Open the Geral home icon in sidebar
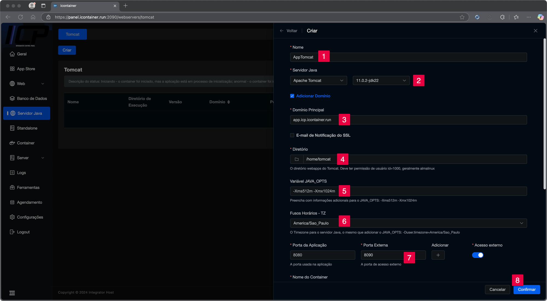 (12, 54)
